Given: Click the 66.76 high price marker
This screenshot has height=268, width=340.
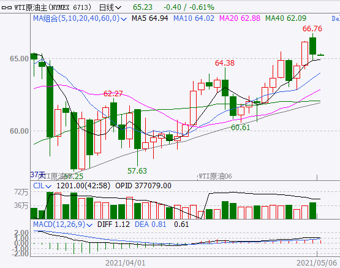Looking at the screenshot, I should (312, 29).
